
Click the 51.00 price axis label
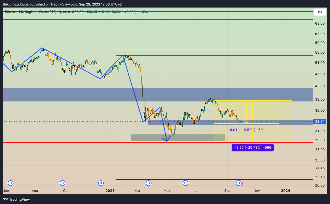coord(320,63)
